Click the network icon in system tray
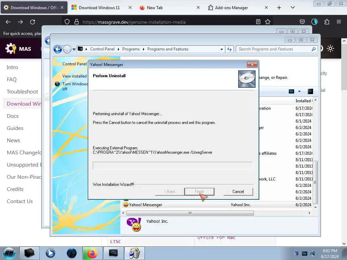Viewport: 347px width, 260px height. pyautogui.click(x=305, y=254)
